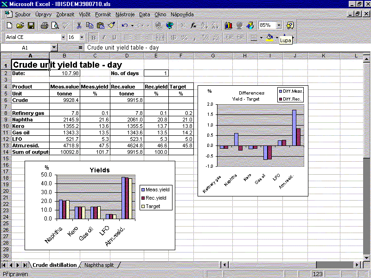Open the Formát menu
Viewport: 371px width, 278px height.
103,14
